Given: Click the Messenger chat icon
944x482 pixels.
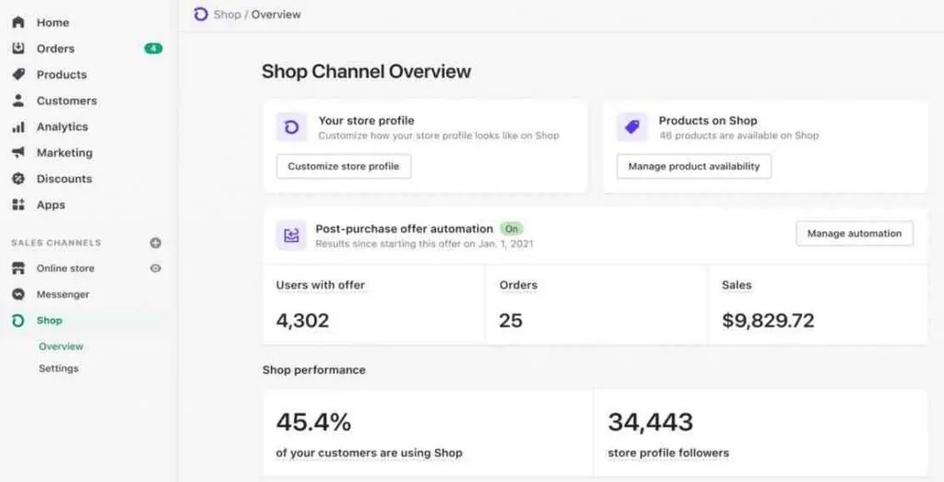Looking at the screenshot, I should pyautogui.click(x=18, y=294).
